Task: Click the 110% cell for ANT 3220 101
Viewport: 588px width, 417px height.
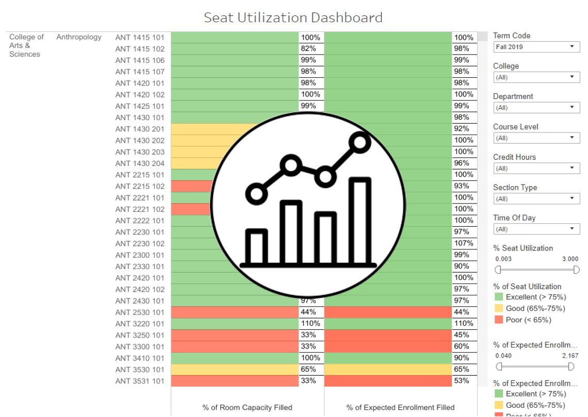Action: [311, 323]
